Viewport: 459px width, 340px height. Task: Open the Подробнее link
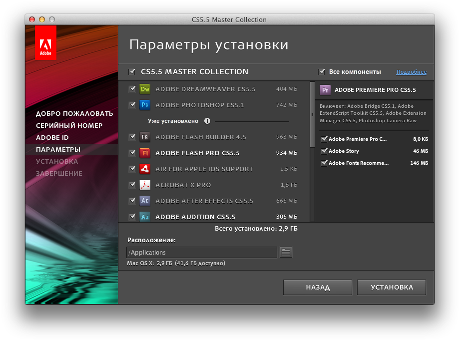411,72
